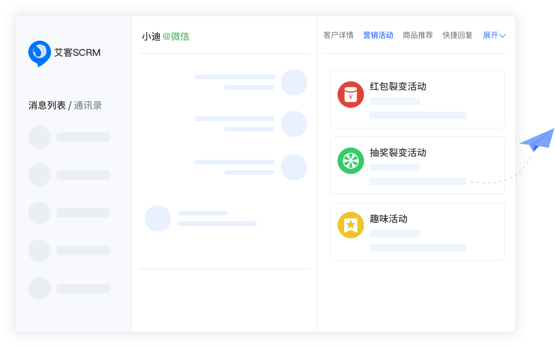This screenshot has width=555, height=348.
Task: Expand more tabs with 展开 chevron
Action: (x=494, y=35)
